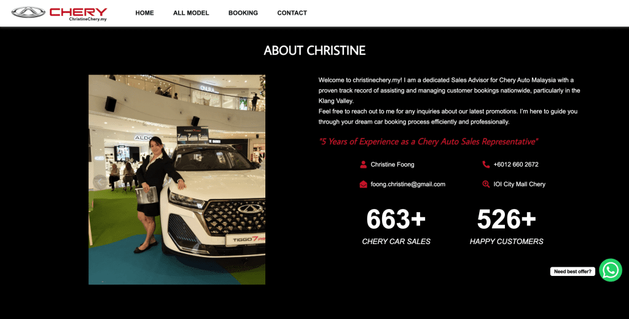Click the IOI City Mall Chery location text
Viewport: 629px width, 319px height.
(x=520, y=184)
